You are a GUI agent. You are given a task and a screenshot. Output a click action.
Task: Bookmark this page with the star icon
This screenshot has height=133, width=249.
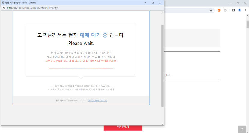tap(211, 10)
